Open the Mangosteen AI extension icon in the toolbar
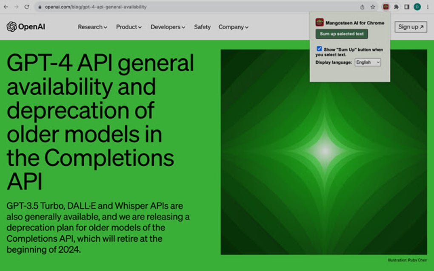 click(x=385, y=7)
